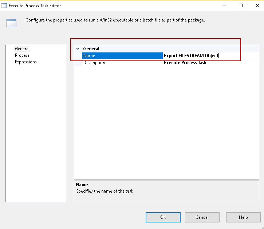Switch to the Expressions page

(26, 62)
